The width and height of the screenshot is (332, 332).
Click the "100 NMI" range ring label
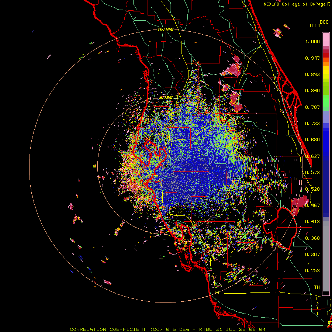(166, 29)
